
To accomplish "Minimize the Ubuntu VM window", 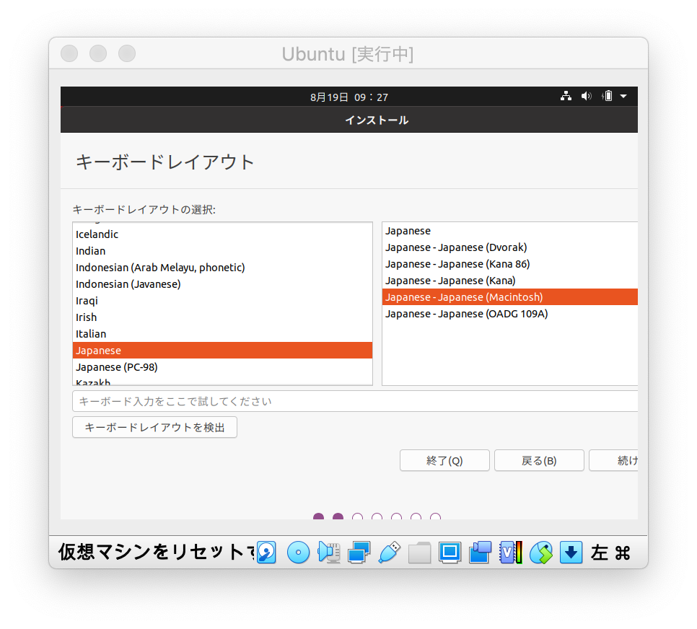I will [x=98, y=53].
